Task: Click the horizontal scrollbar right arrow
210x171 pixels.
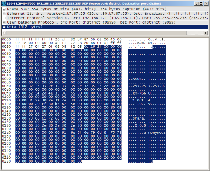Action: 206,33
